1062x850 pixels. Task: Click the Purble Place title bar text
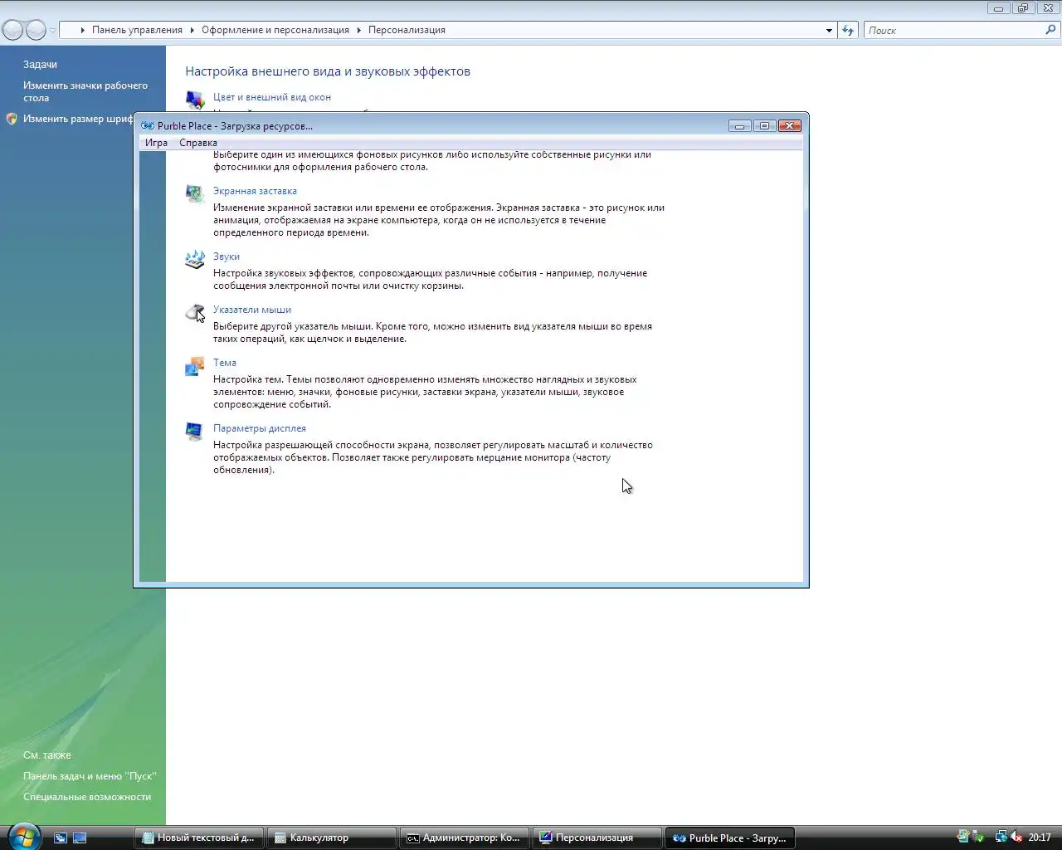(x=235, y=126)
